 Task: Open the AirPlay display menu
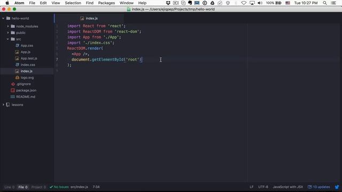pyautogui.click(x=252, y=3)
